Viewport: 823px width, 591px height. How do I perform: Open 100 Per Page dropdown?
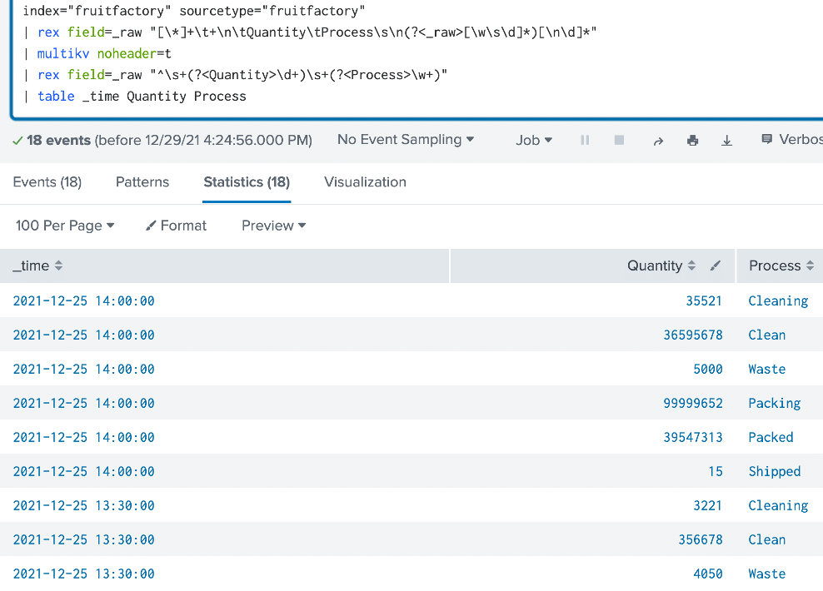65,226
